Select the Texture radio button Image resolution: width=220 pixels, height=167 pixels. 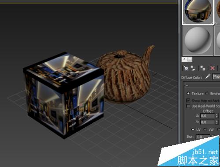pos(188,93)
